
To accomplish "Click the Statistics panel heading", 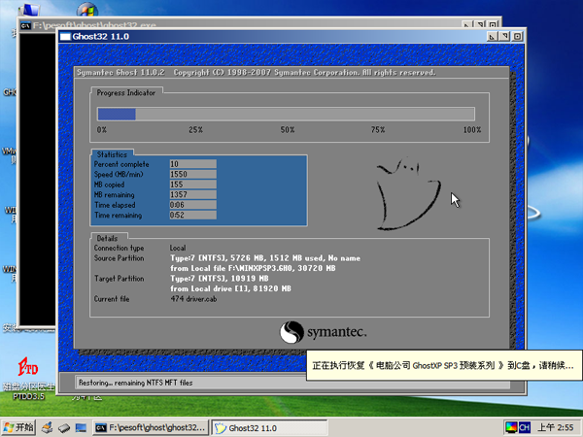I will coord(112,154).
